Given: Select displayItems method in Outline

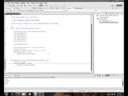Looking at the screenshot, I should [x=108, y=22].
